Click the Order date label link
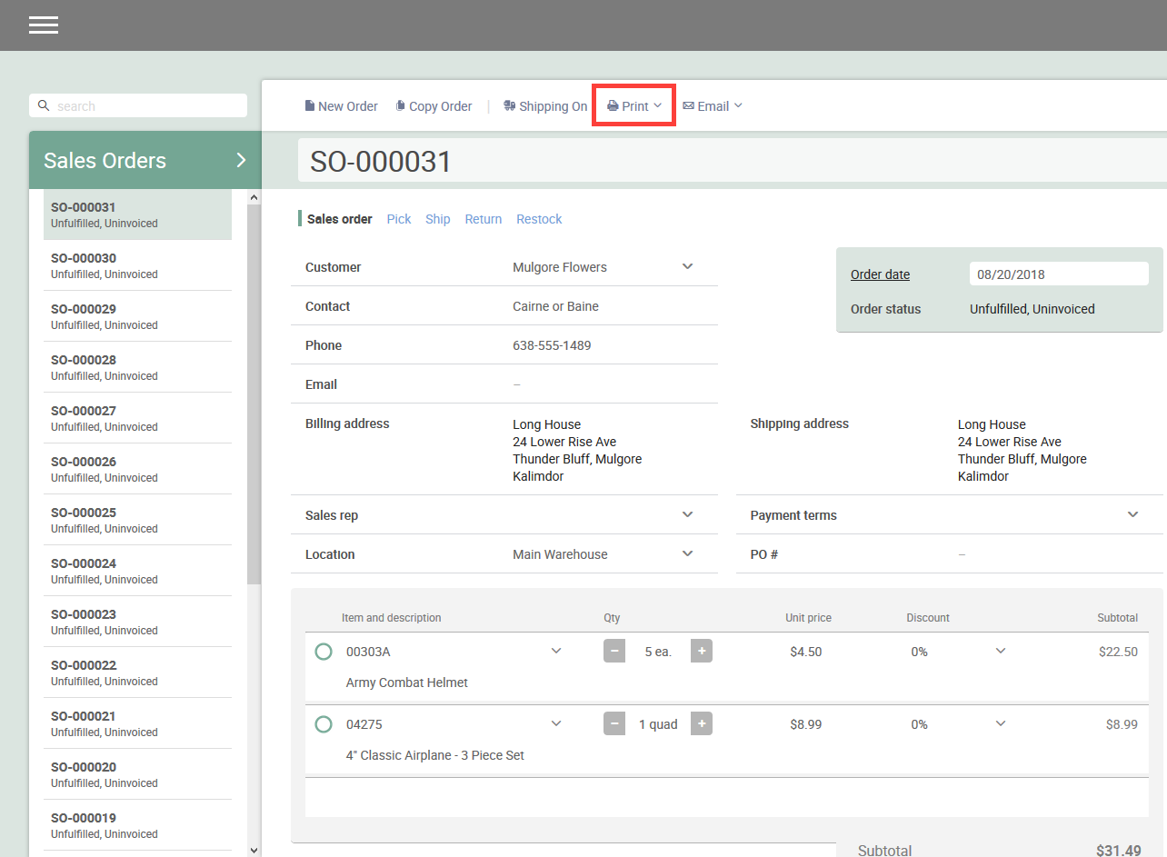The image size is (1167, 857). (x=880, y=274)
